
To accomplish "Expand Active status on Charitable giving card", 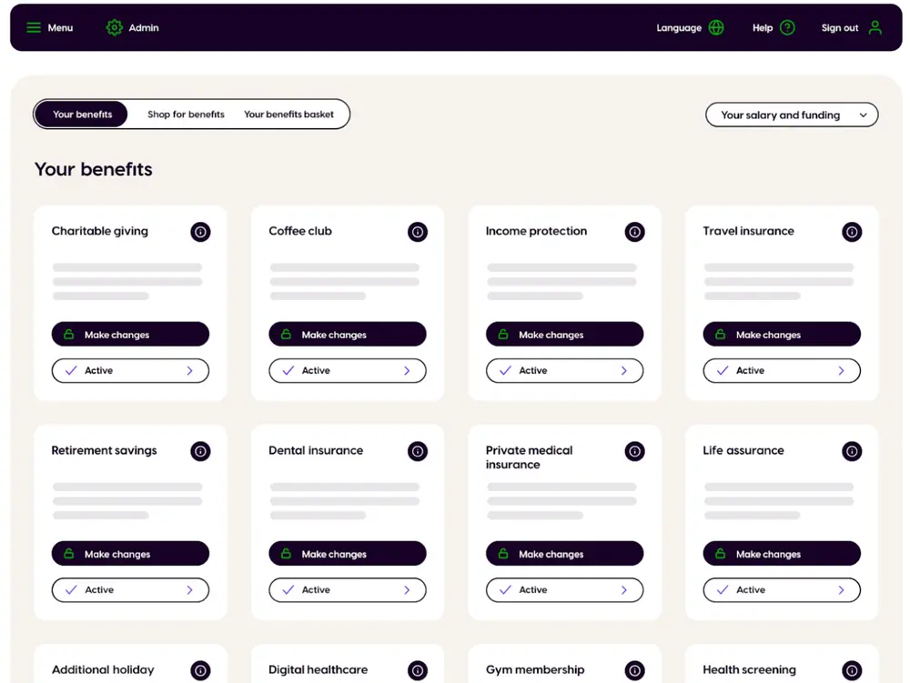I will coord(130,370).
